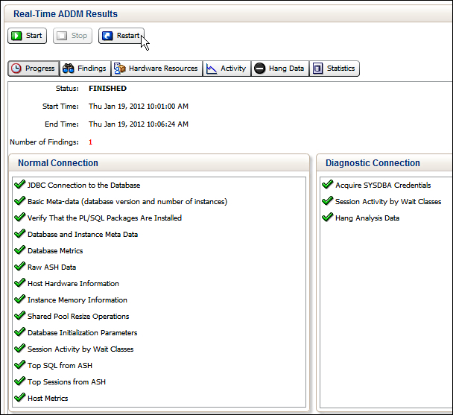Click checkmark beside JDBC Connection to the Database

point(19,184)
